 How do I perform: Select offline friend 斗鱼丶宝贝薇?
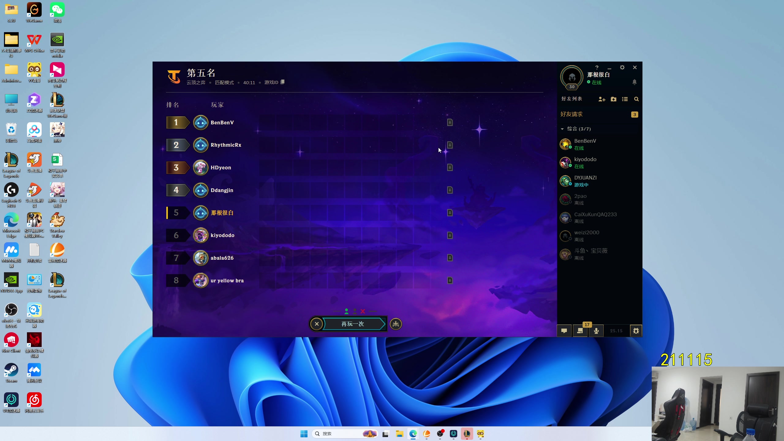599,254
